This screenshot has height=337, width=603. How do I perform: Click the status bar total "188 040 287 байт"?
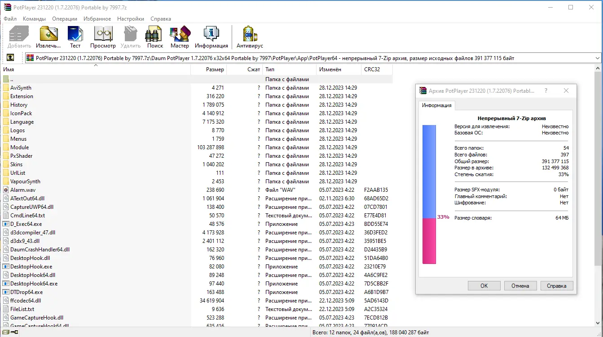(407, 333)
